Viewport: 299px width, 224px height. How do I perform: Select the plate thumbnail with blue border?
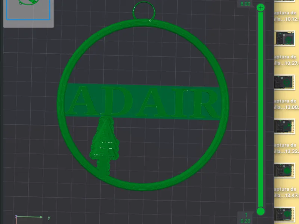click(x=28, y=10)
